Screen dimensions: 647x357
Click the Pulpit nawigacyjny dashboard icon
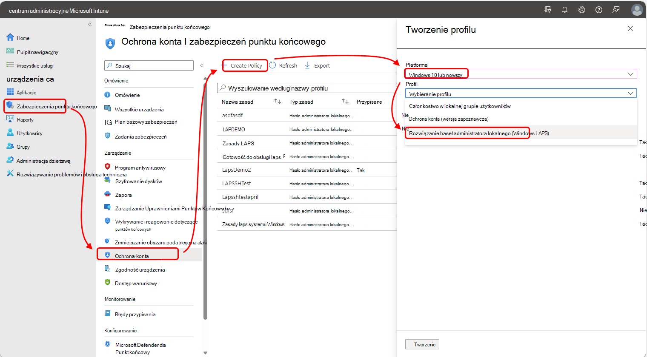pyautogui.click(x=10, y=51)
